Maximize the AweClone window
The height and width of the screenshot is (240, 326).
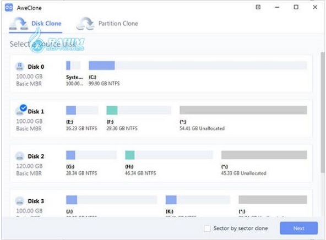296,7
